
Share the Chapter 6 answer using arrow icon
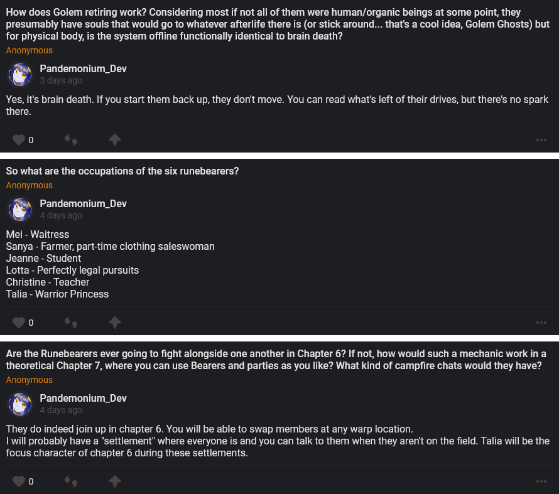[115, 481]
